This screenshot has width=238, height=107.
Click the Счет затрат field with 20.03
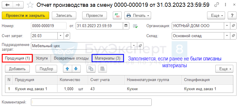pyautogui.click(x=44, y=36)
